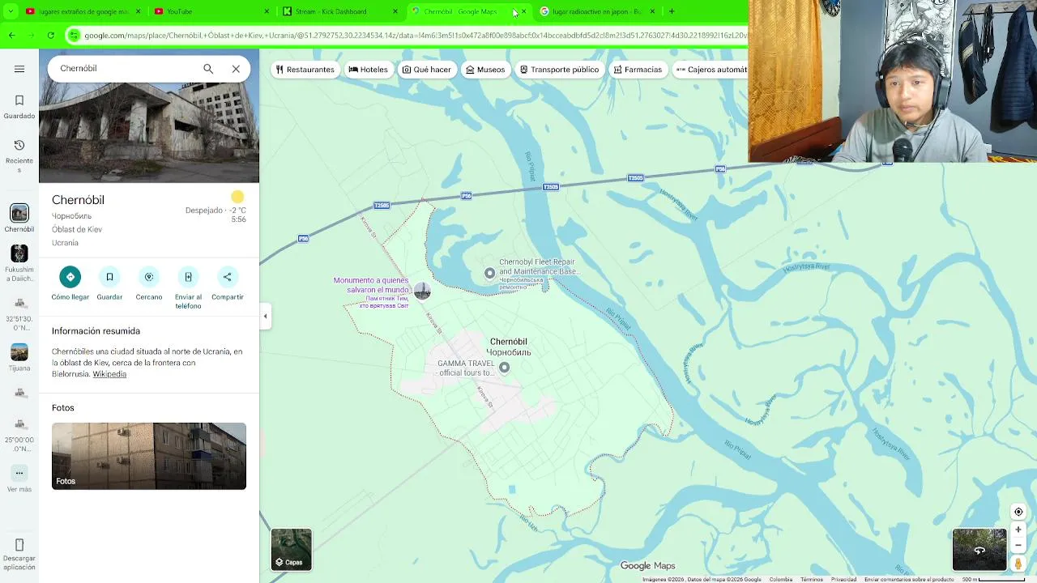Click the address bar URL
Viewport: 1037px width, 583px height.
pyautogui.click(x=415, y=36)
